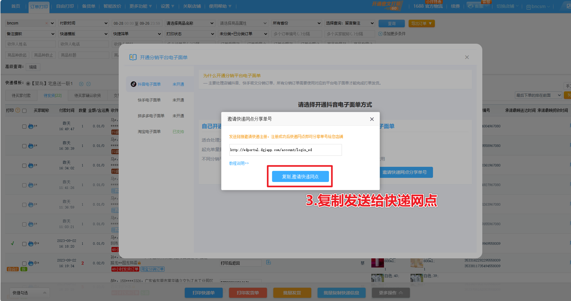Click the plus icon beside 打印后返回 field
The image size is (571, 301).
268,262
